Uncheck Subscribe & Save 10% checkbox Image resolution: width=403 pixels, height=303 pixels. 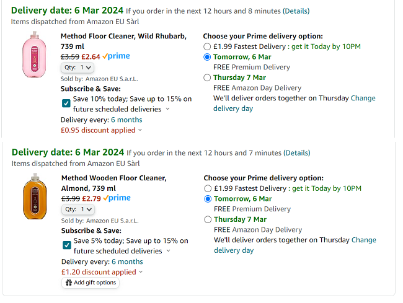(x=66, y=103)
